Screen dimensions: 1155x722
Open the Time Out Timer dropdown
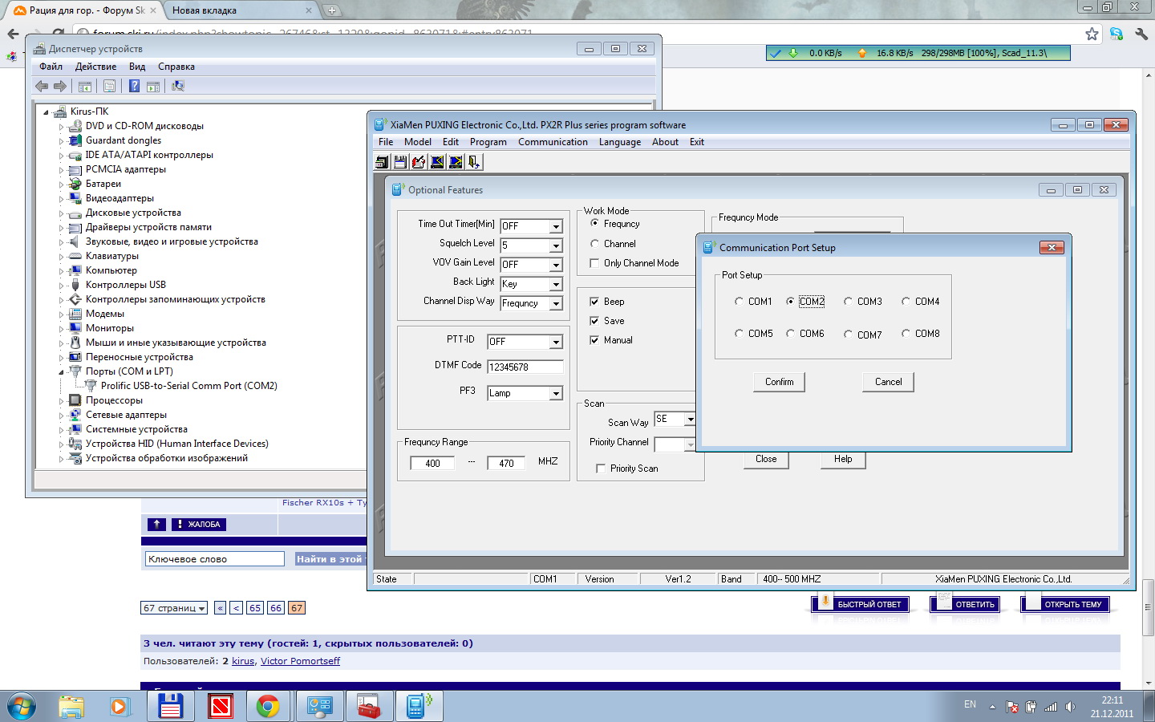click(556, 226)
